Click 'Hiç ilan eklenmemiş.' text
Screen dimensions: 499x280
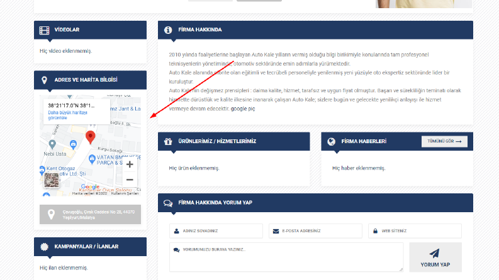tap(64, 267)
